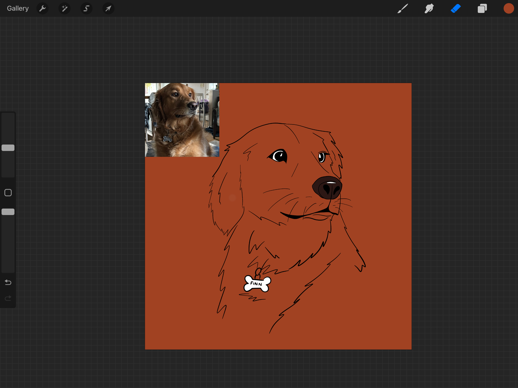This screenshot has height=388, width=518.
Task: Click the brush opacity slider handle
Action: pyautogui.click(x=8, y=212)
